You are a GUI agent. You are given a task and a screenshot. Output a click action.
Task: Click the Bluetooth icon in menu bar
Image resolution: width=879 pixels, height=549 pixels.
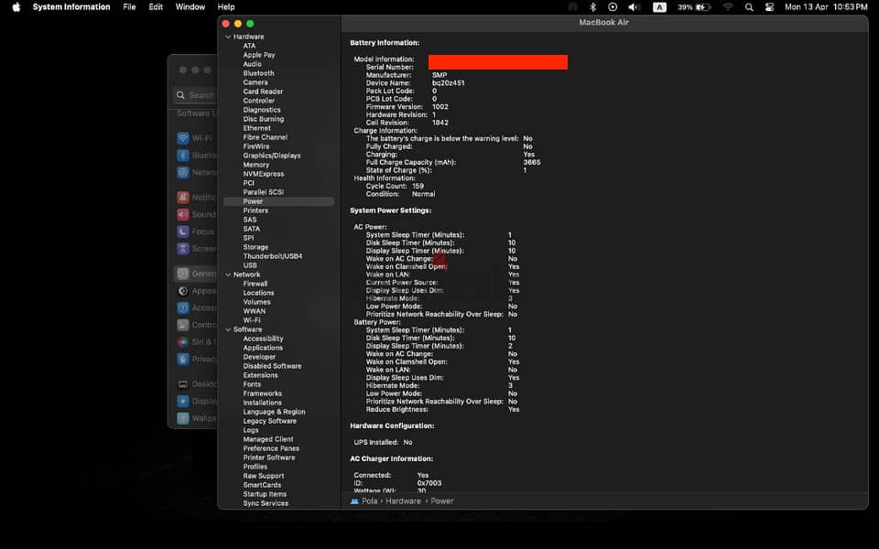pyautogui.click(x=592, y=6)
